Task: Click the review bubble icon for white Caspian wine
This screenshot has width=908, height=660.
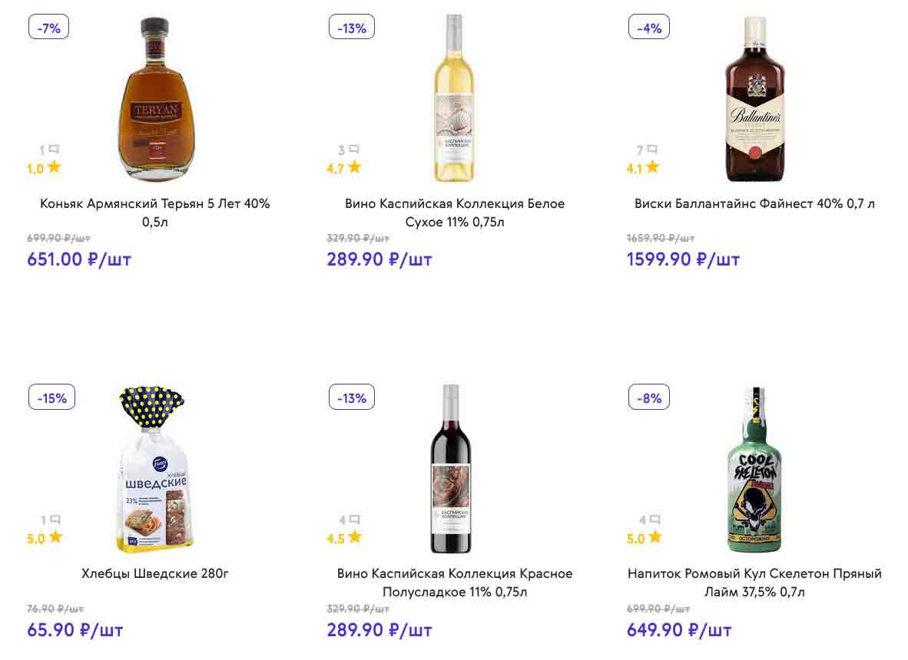Action: 353,150
